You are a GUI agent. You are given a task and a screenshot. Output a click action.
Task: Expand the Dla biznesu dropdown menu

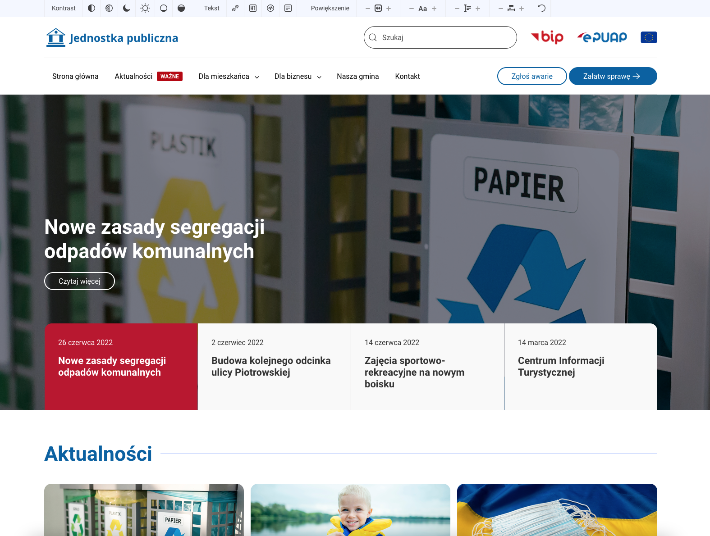click(298, 77)
